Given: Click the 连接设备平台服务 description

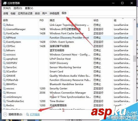Looking at the screenshot, I should click(x=59, y=46).
